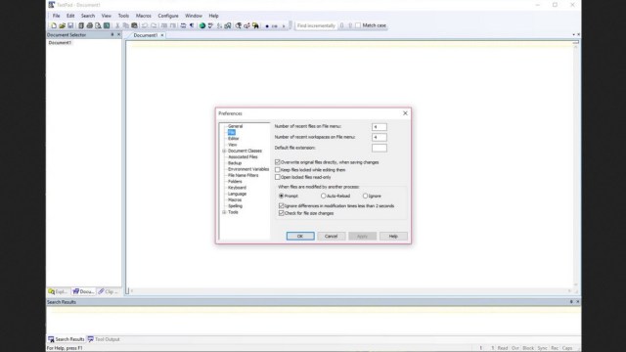
Task: Click the OK button in Preferences
Action: click(x=300, y=237)
